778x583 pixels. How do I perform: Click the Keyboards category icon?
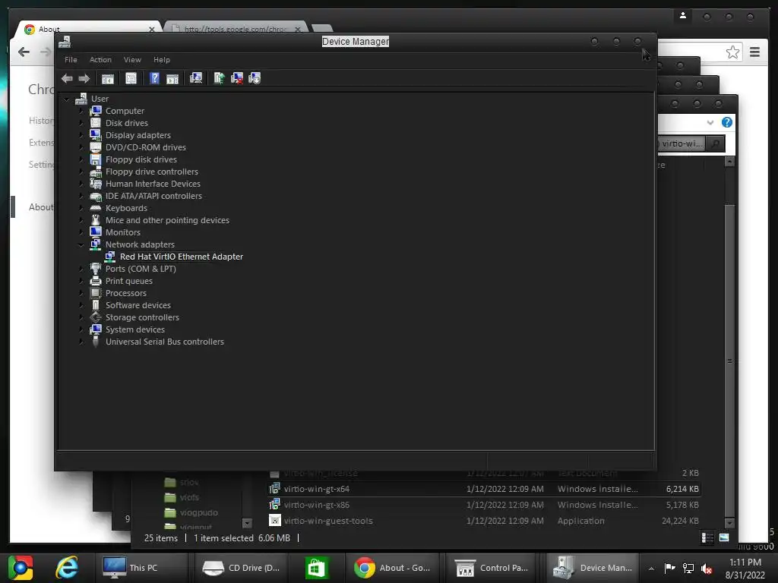pyautogui.click(x=96, y=208)
